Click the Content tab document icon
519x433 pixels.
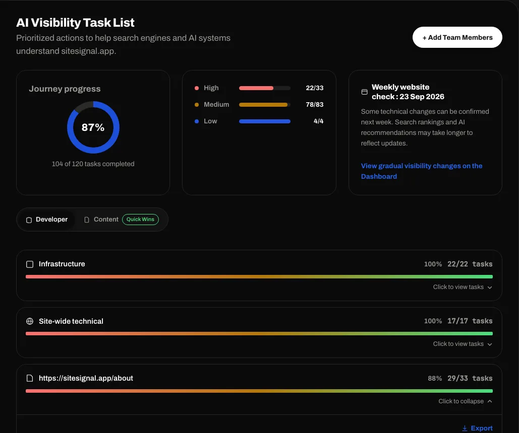click(x=87, y=220)
